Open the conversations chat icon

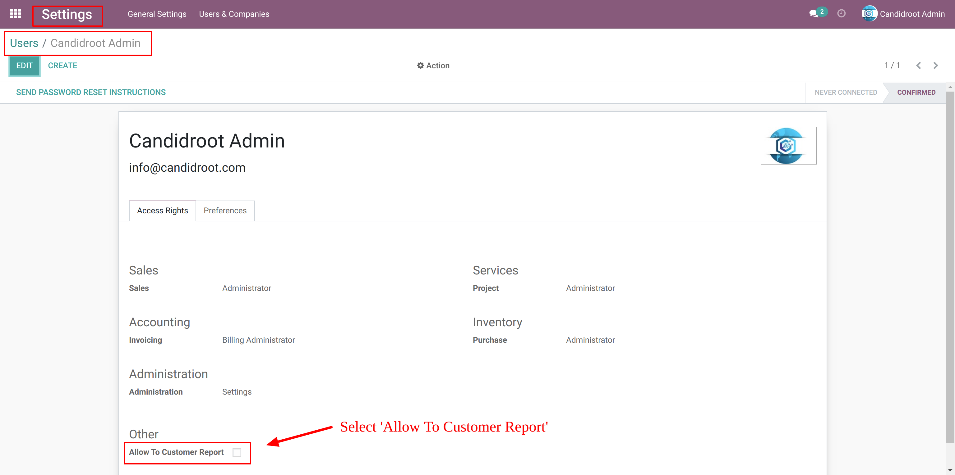814,14
